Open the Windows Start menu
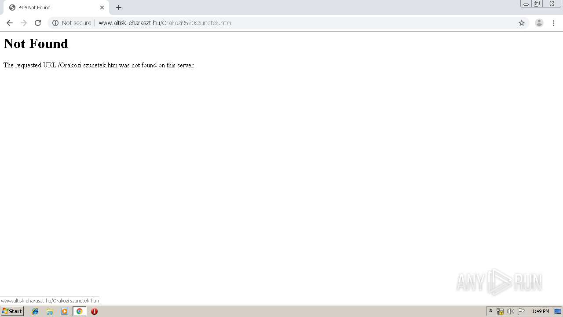 click(12, 311)
